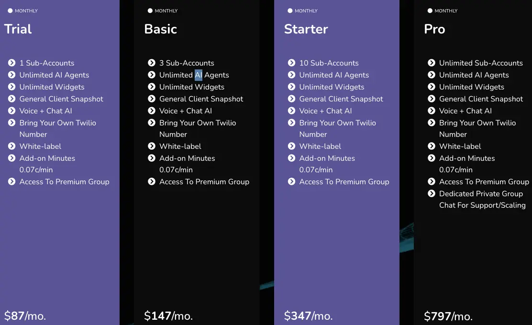Viewport: 532px width, 325px height.
Task: Click arrow icon beside 10 Sub-Accounts
Action: (x=291, y=63)
